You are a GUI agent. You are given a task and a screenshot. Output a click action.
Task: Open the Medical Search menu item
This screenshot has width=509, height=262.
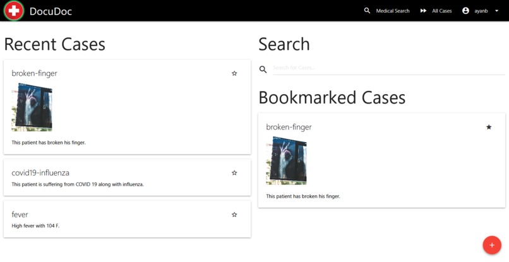click(393, 11)
